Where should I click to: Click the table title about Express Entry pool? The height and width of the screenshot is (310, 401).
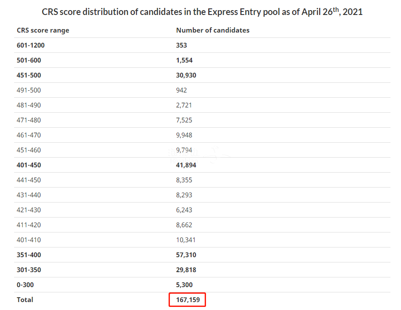[x=202, y=12]
